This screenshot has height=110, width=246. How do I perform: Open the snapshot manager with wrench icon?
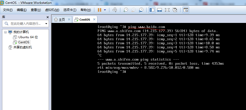(x=141, y=10)
